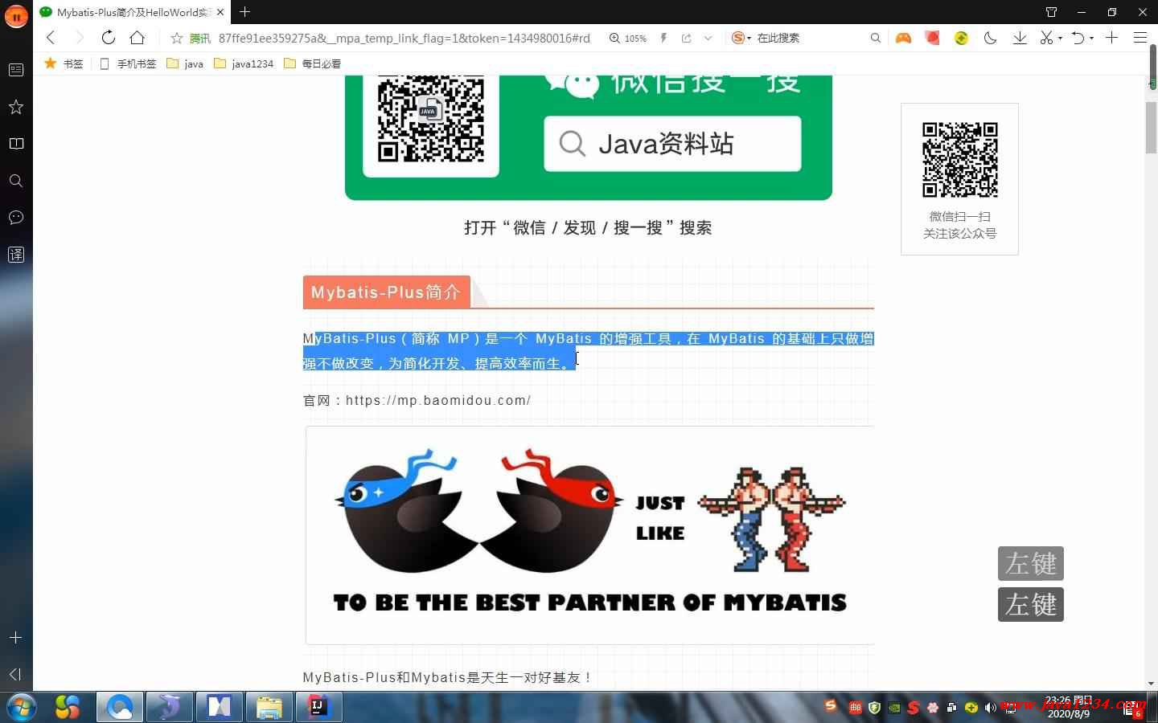Screen dimensions: 1158x723
Task: Click the yellow-green extension icon
Action: point(961,38)
